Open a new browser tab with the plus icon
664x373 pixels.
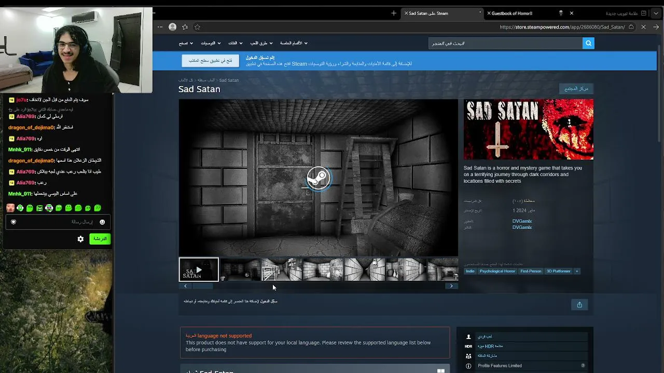(394, 13)
